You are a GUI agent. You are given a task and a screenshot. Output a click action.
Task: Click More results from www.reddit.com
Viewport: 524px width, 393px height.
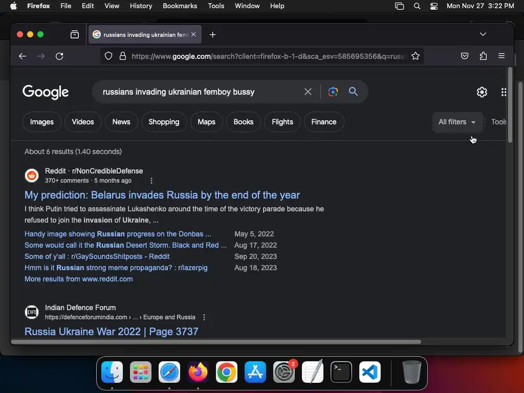[x=78, y=279]
